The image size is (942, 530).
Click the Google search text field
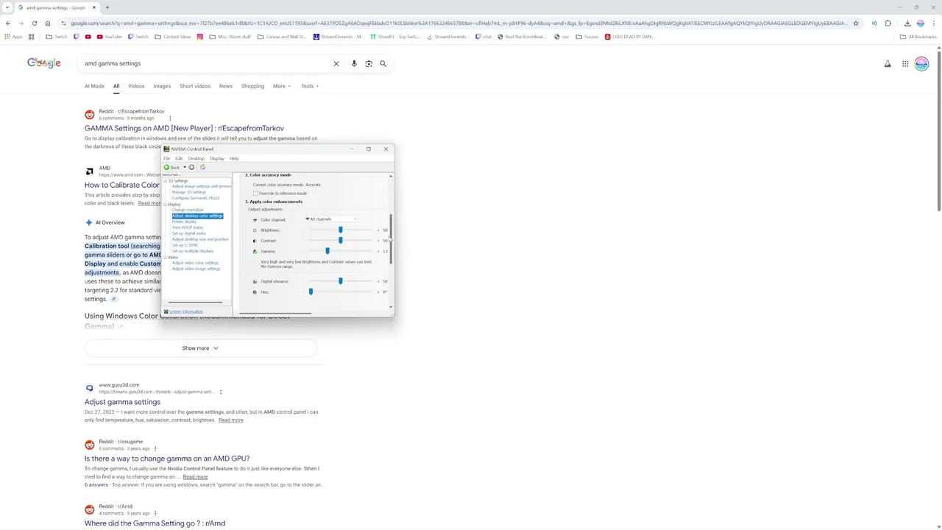pos(206,63)
